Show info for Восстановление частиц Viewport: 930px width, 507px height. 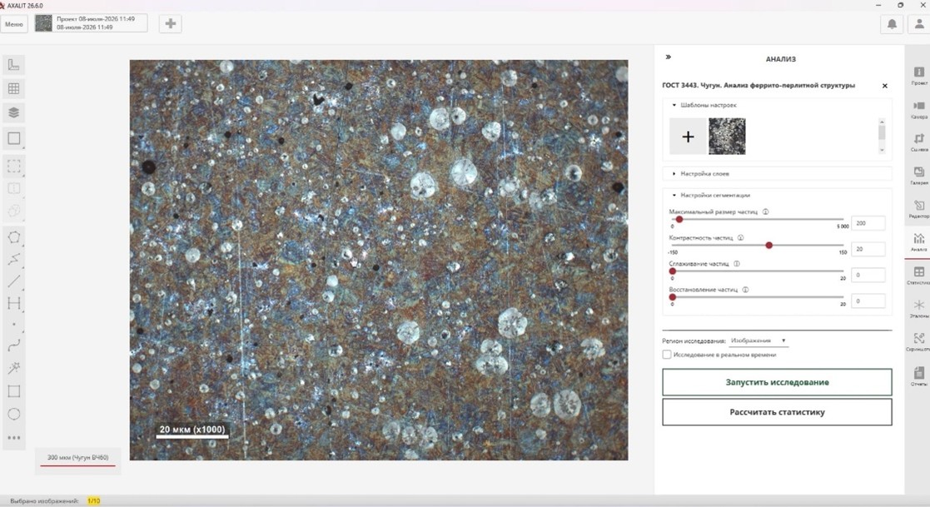coord(745,290)
